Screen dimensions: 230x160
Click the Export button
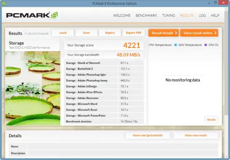coord(110,33)
